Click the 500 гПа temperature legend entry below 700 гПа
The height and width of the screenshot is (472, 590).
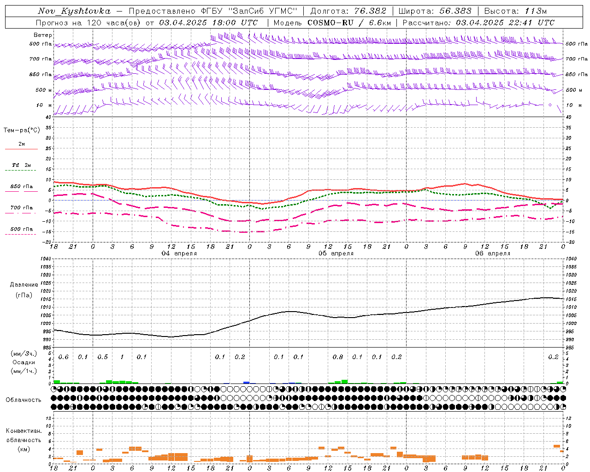(x=21, y=229)
